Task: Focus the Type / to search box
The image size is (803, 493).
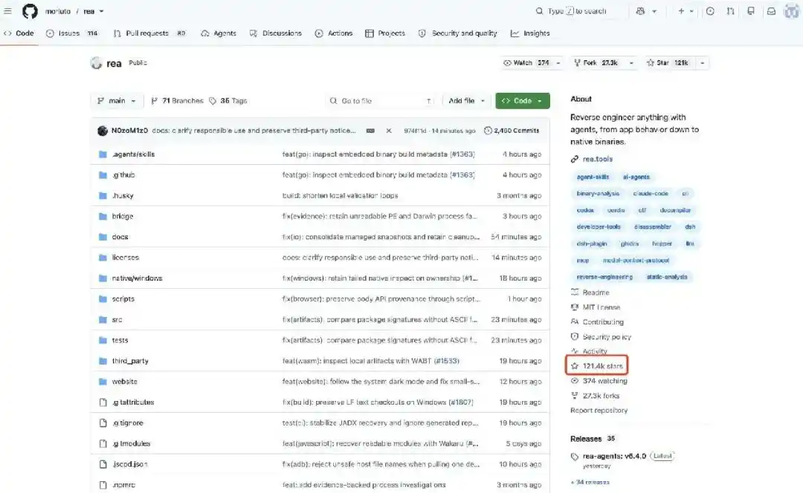Action: [x=577, y=10]
